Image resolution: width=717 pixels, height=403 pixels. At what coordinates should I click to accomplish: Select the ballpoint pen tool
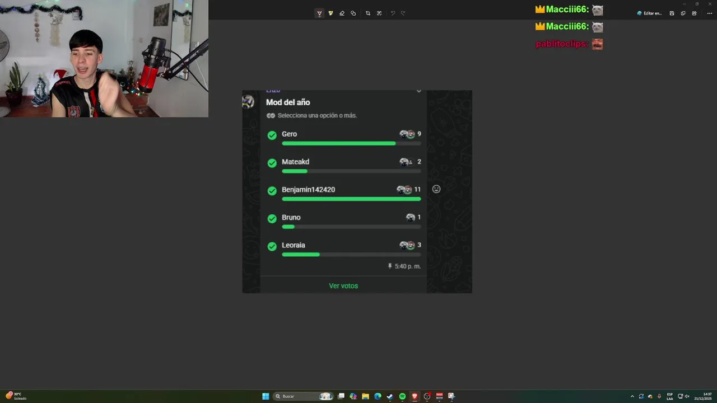(x=319, y=13)
